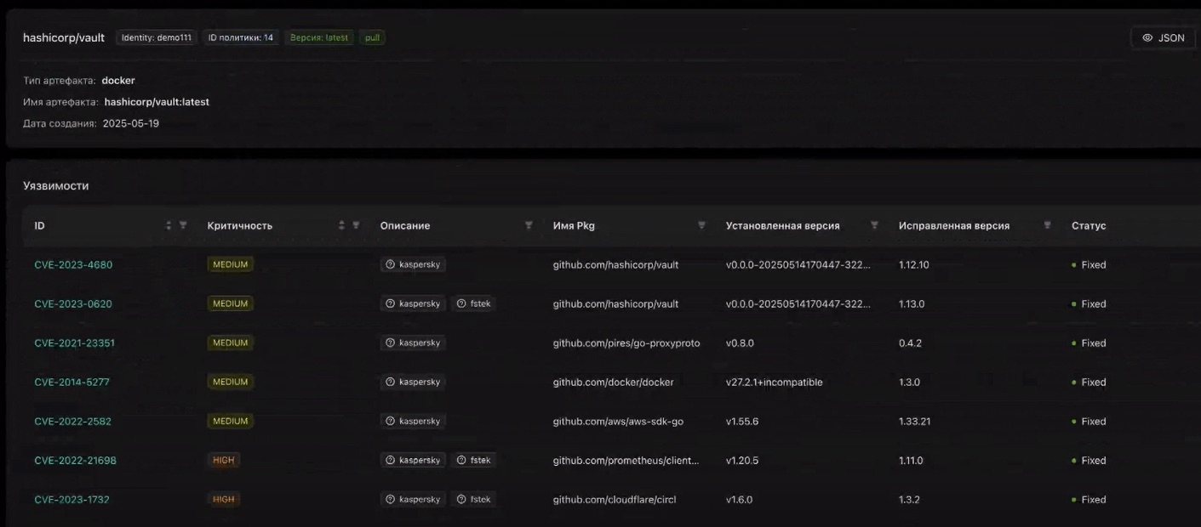
Task: Click the Версия: latest tag
Action: pos(319,37)
